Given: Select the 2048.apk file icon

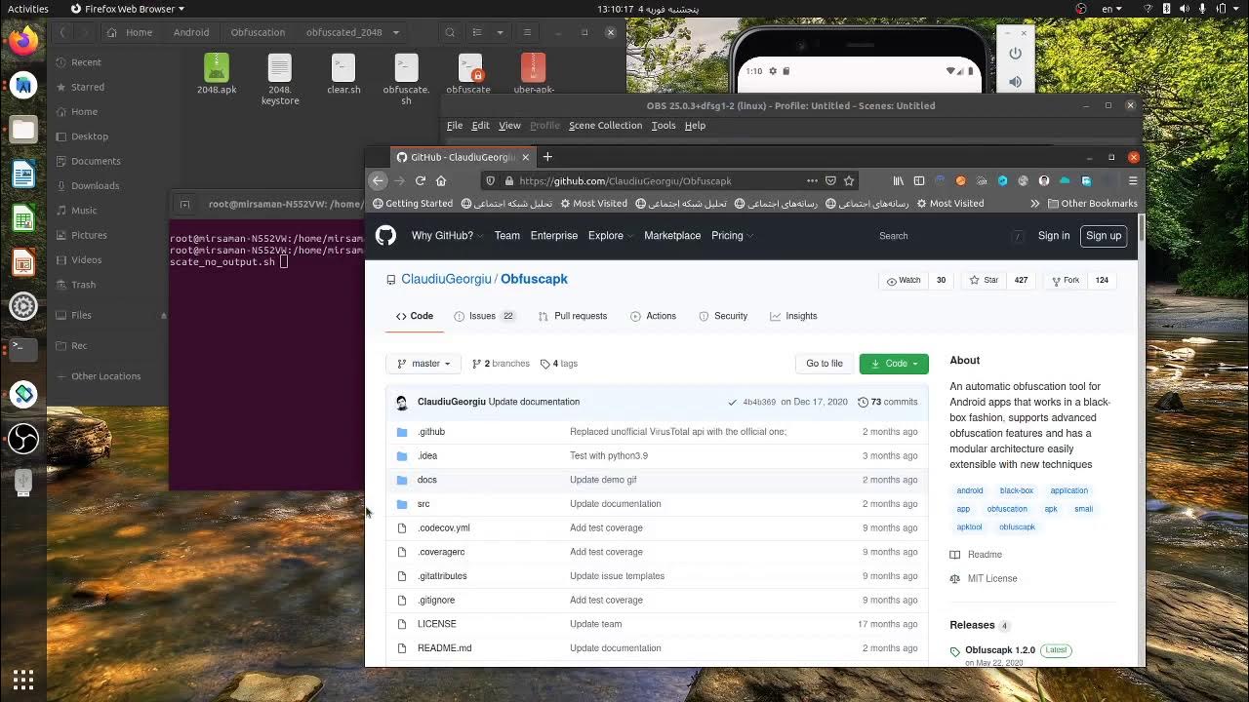Looking at the screenshot, I should coord(217,67).
